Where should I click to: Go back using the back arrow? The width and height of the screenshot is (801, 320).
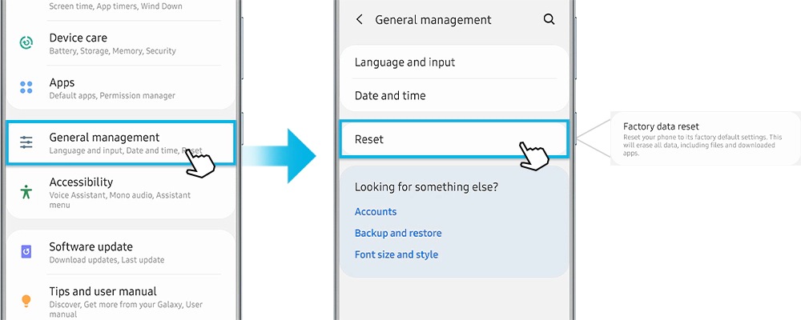coord(360,19)
